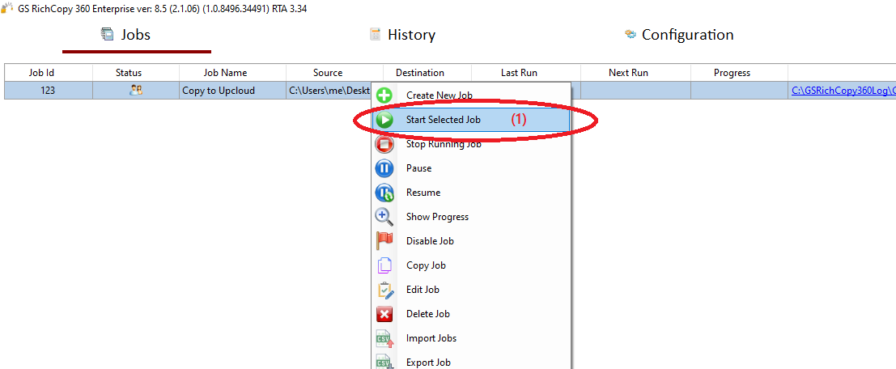Screen dimensions: 896x369
Task: Choose Export Job menu entry
Action: pos(428,362)
